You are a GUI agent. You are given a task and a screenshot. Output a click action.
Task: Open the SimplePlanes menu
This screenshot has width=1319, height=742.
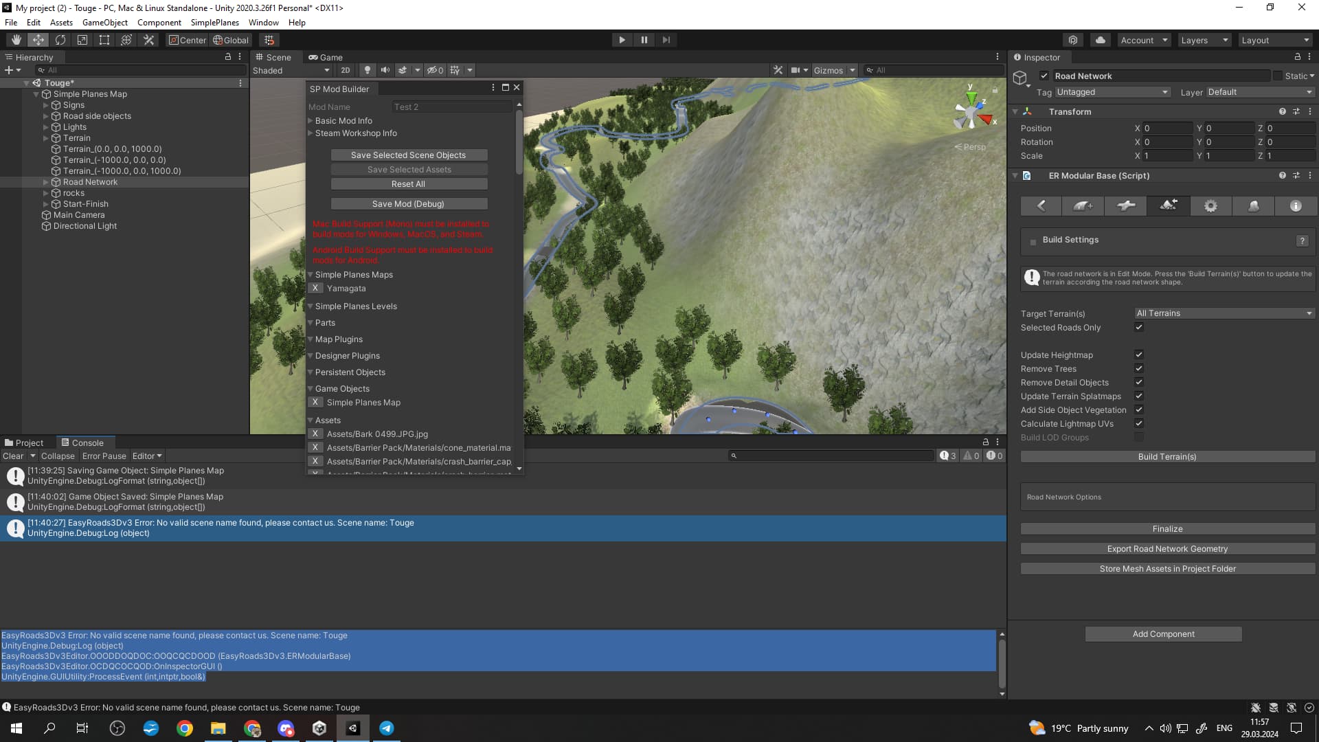(x=214, y=22)
